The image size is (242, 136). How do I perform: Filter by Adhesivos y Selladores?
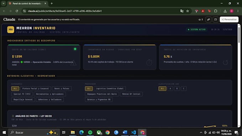50,100
